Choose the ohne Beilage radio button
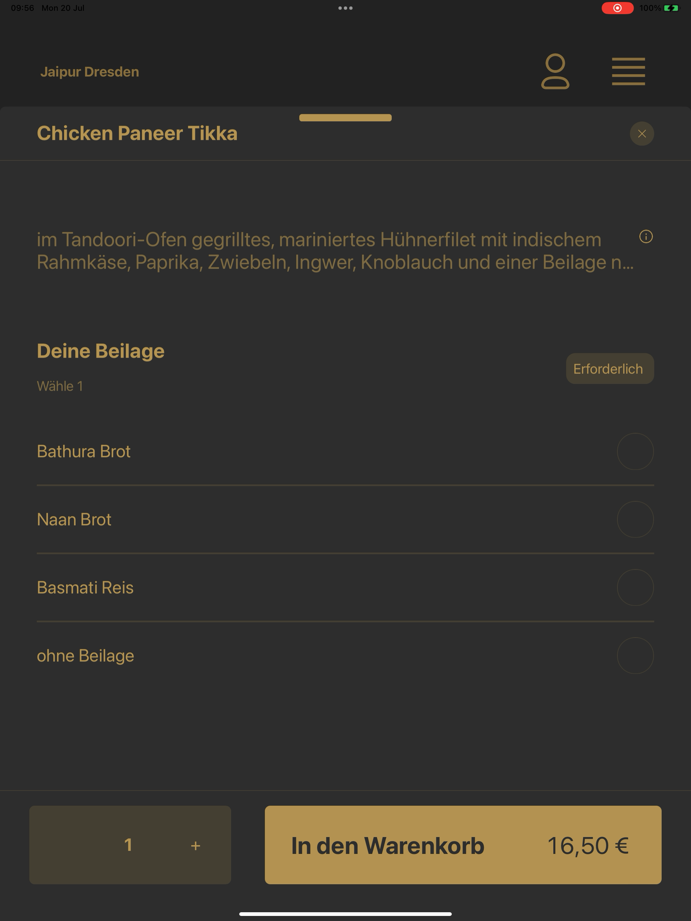 [x=635, y=656]
